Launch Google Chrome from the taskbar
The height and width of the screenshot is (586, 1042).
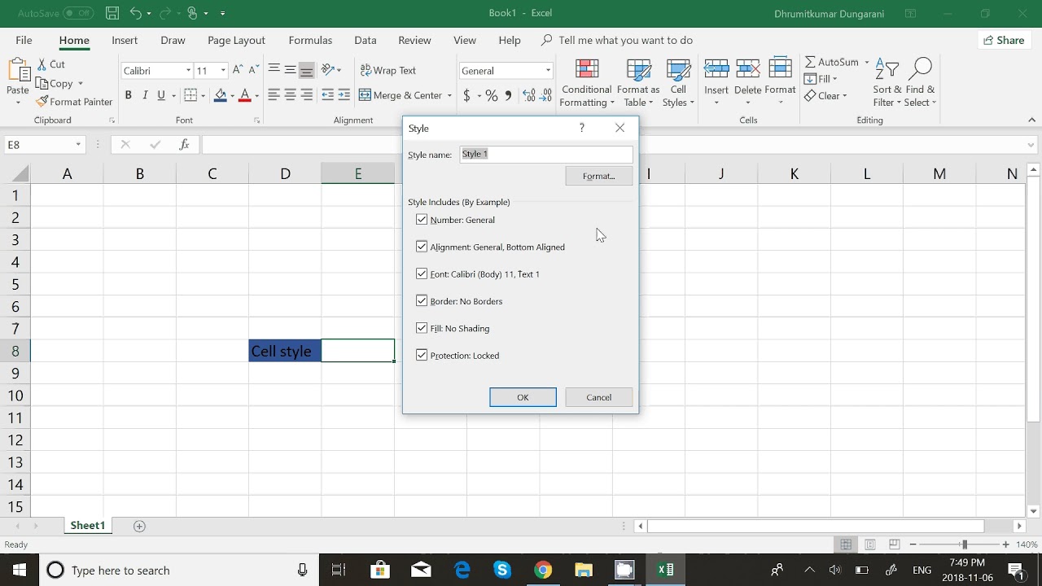(x=543, y=570)
